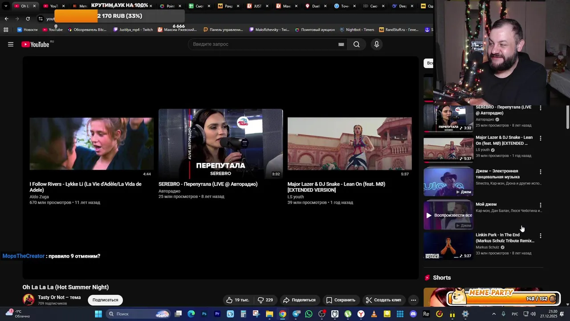
Task: Switch the РУС input language indicator
Action: coord(515,314)
